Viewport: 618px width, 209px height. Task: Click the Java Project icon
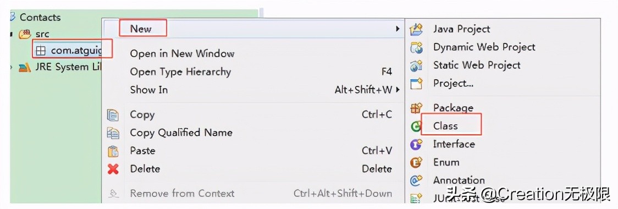(416, 30)
